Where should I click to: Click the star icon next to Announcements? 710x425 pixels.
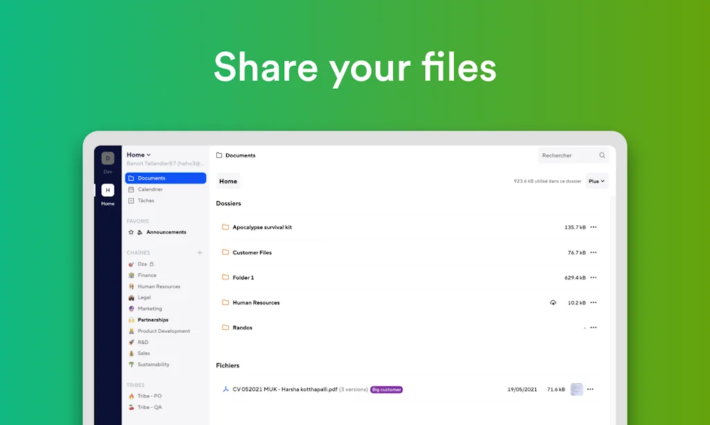click(131, 232)
